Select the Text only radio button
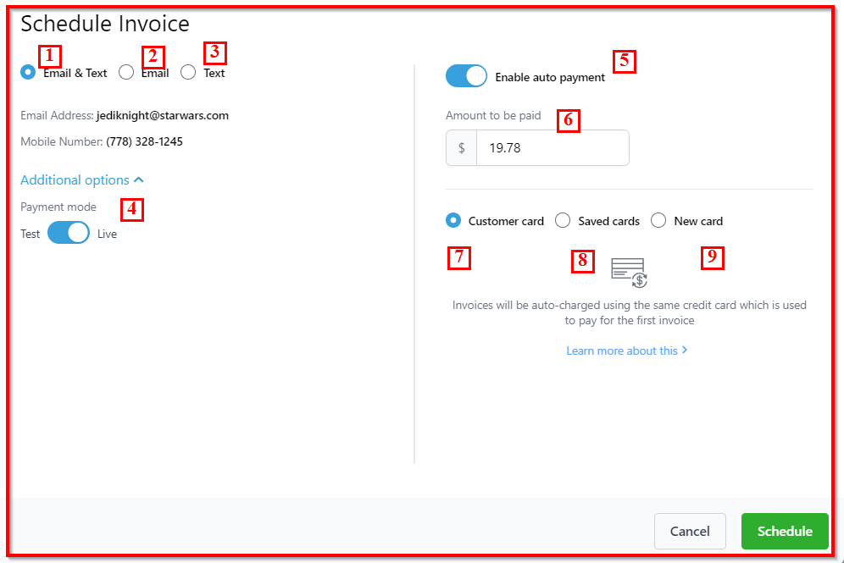The height and width of the screenshot is (563, 844). [x=188, y=73]
